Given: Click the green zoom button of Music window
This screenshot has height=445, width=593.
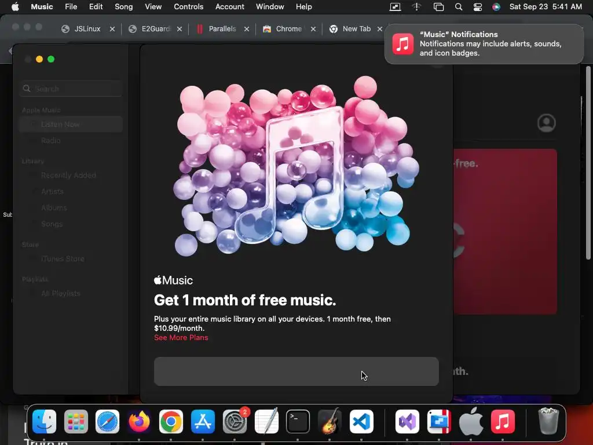Looking at the screenshot, I should point(51,59).
